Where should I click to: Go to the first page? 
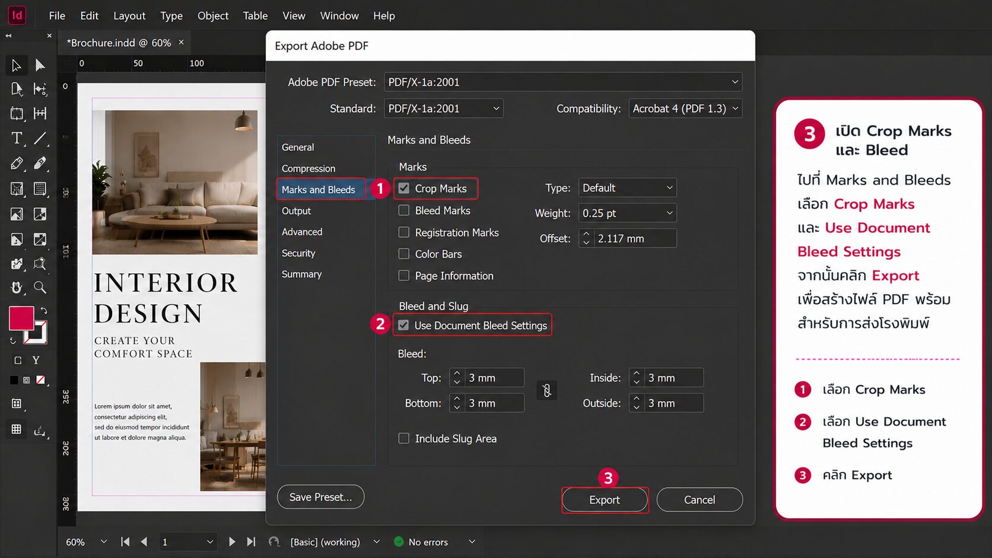tap(125, 542)
